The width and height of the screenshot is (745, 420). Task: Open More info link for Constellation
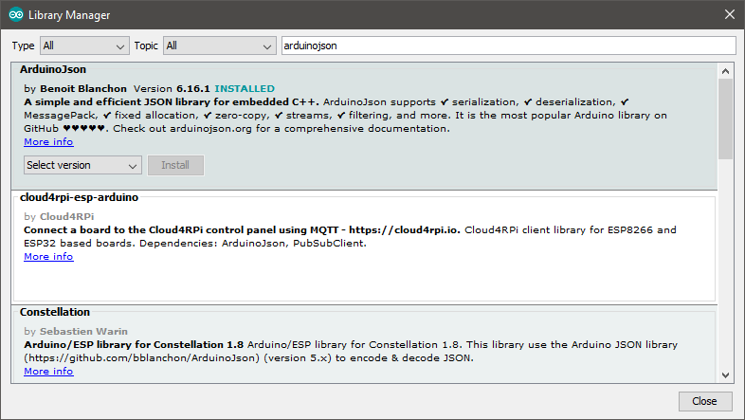(x=48, y=371)
